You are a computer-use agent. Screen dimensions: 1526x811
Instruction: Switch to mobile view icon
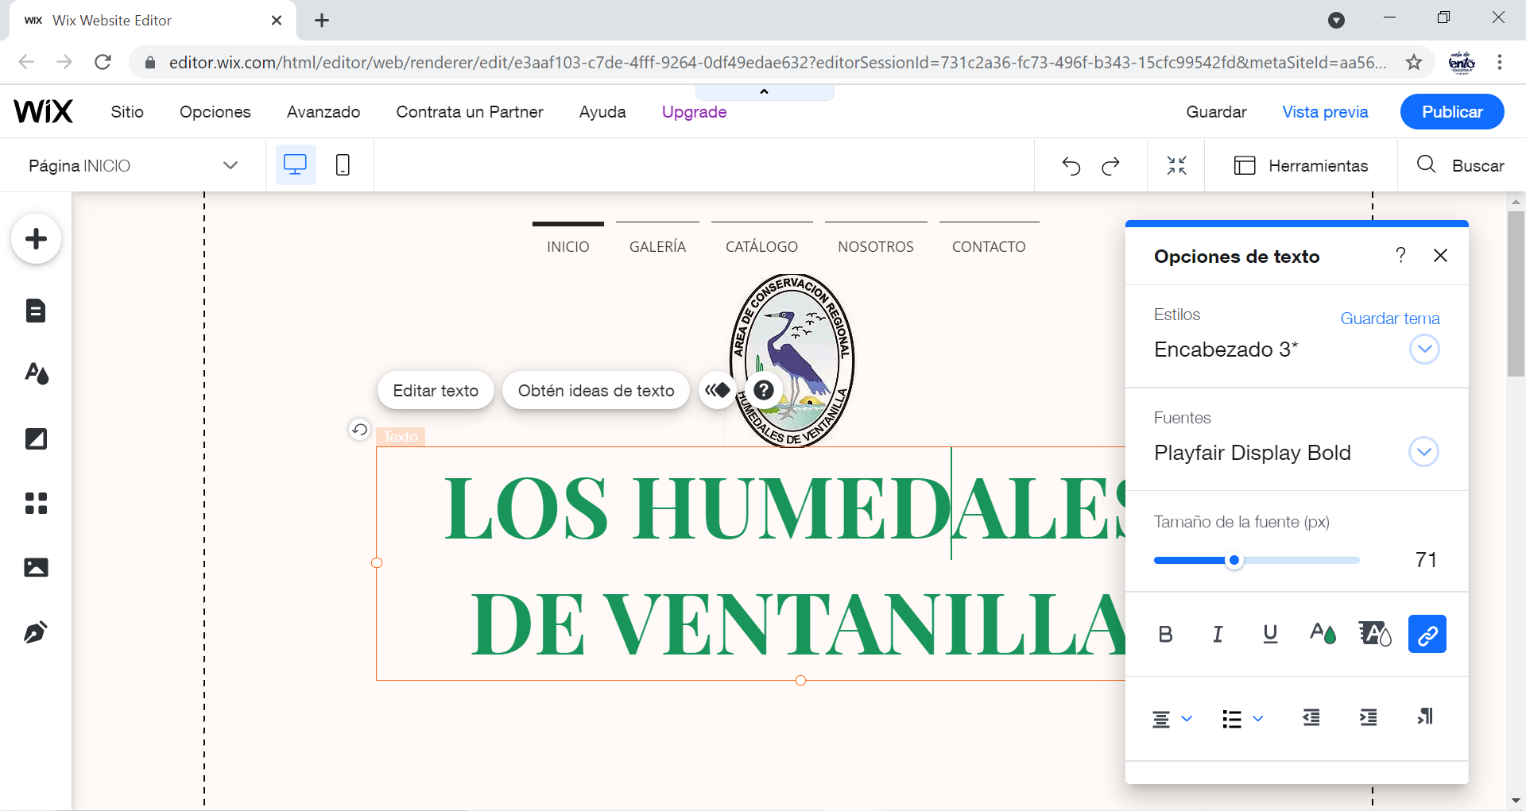point(343,165)
